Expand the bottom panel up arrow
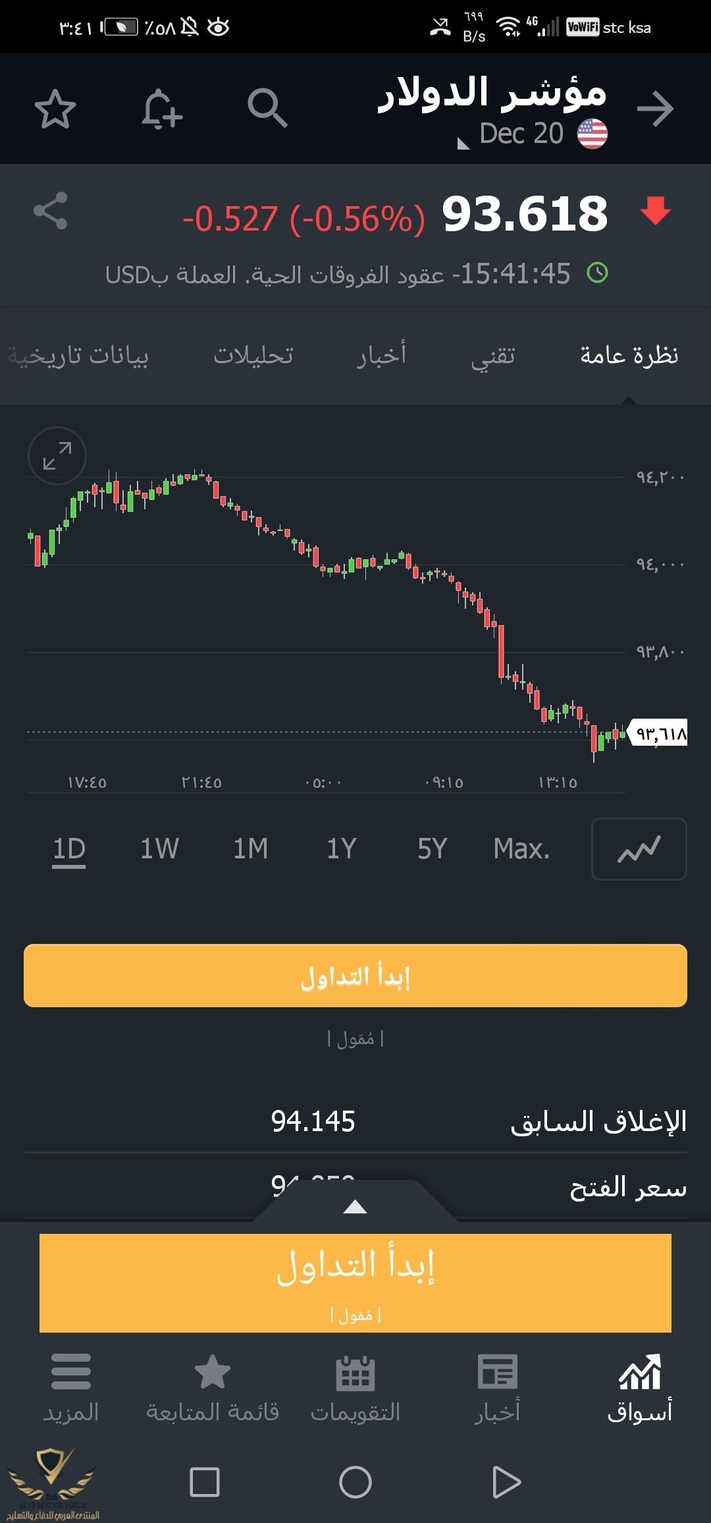 pos(355,1207)
